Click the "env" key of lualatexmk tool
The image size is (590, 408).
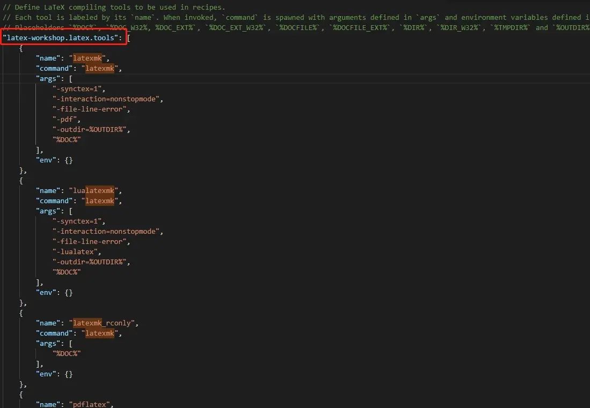pyautogui.click(x=46, y=292)
